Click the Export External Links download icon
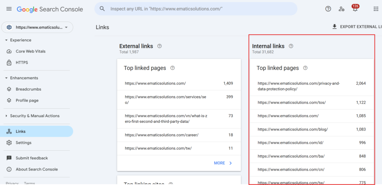The image size is (382, 185). (x=335, y=27)
